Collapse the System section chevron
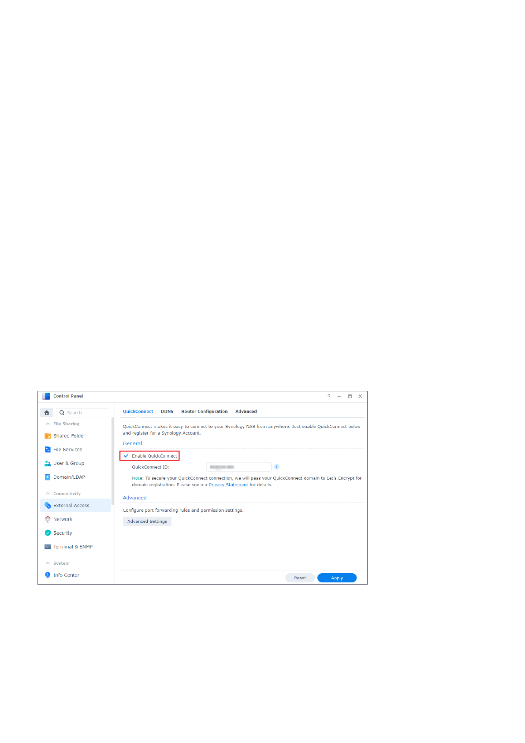 [x=48, y=563]
